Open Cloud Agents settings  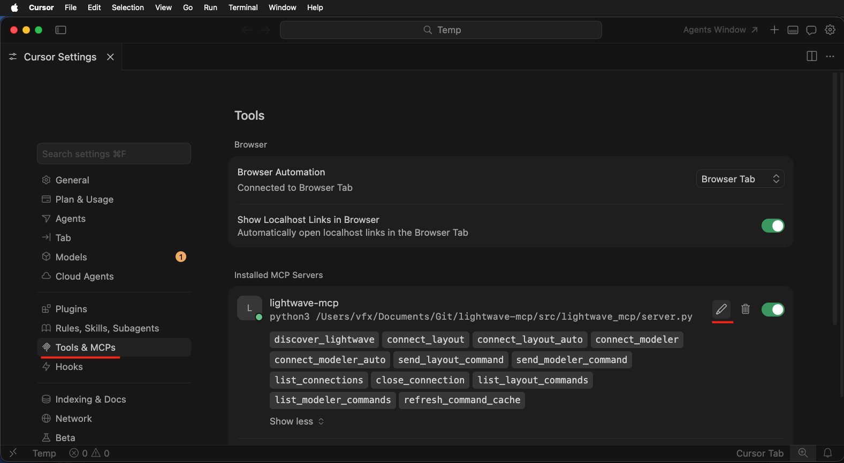tap(114, 276)
